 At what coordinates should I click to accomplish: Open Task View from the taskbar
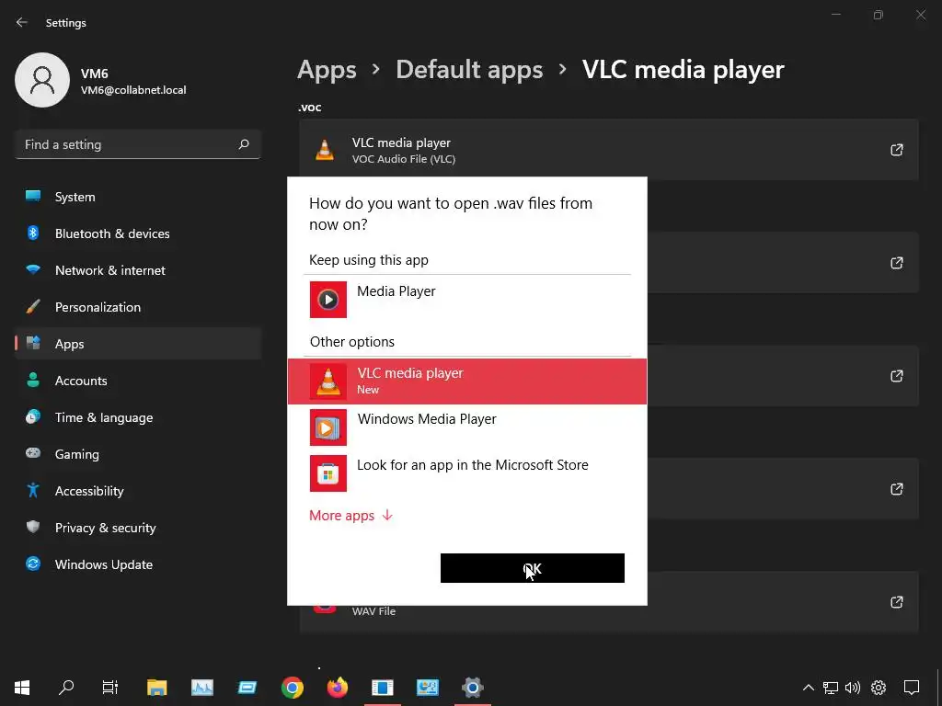point(110,687)
